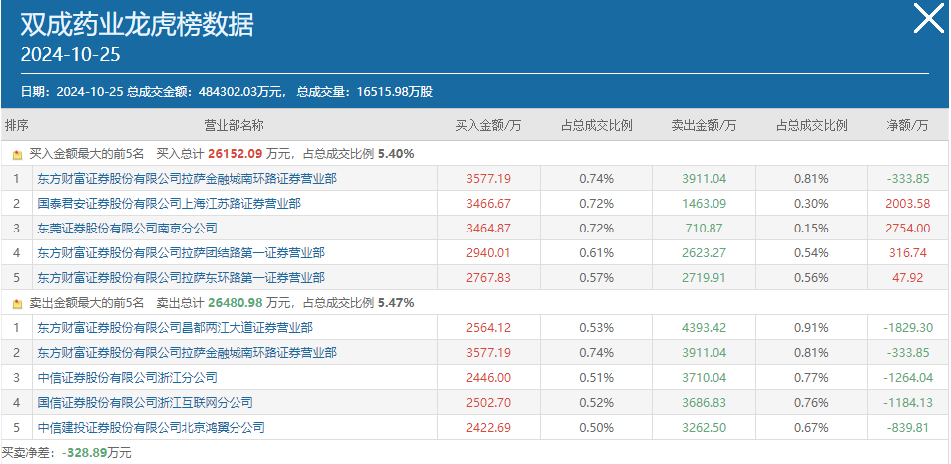Click sell ratio 0.15% cell

tap(811, 229)
